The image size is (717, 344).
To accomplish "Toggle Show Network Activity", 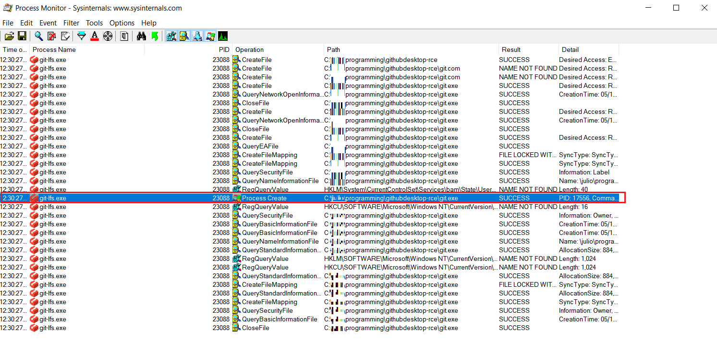I will (x=197, y=36).
